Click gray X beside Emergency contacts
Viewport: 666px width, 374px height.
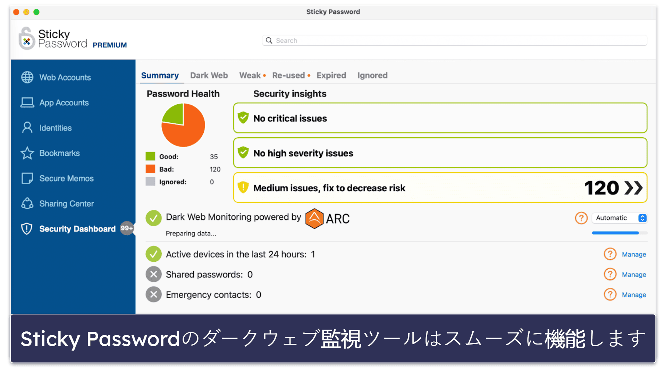coord(153,295)
